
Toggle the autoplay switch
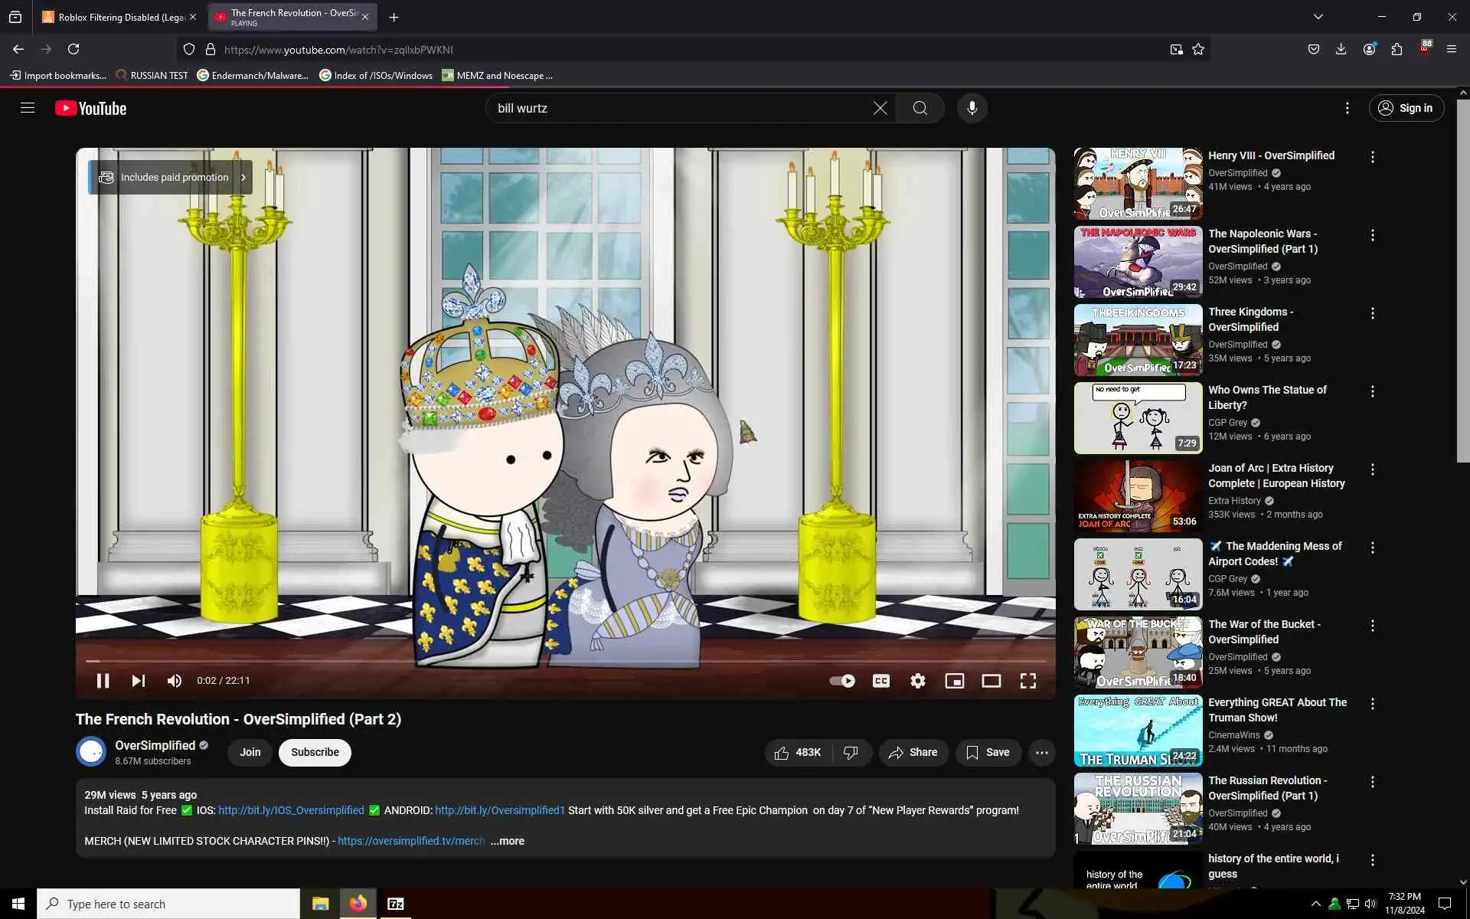(842, 681)
